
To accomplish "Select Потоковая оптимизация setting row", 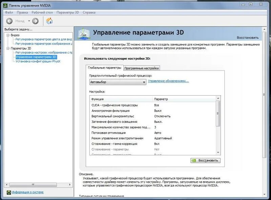I will click(x=153, y=133).
